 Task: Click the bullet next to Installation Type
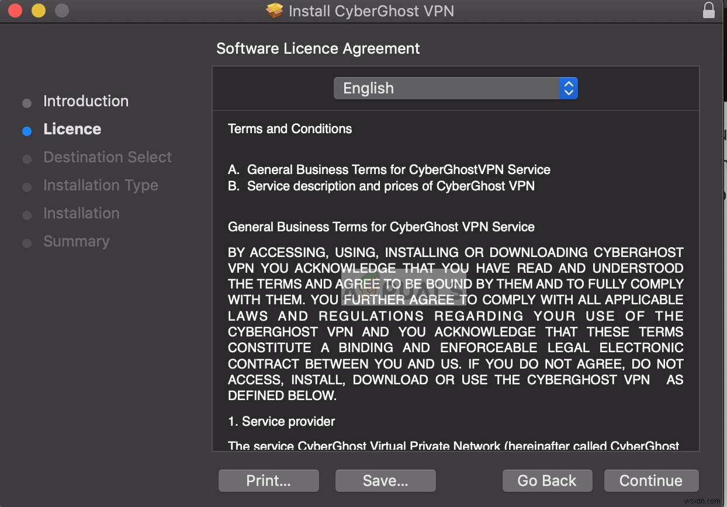click(x=27, y=187)
